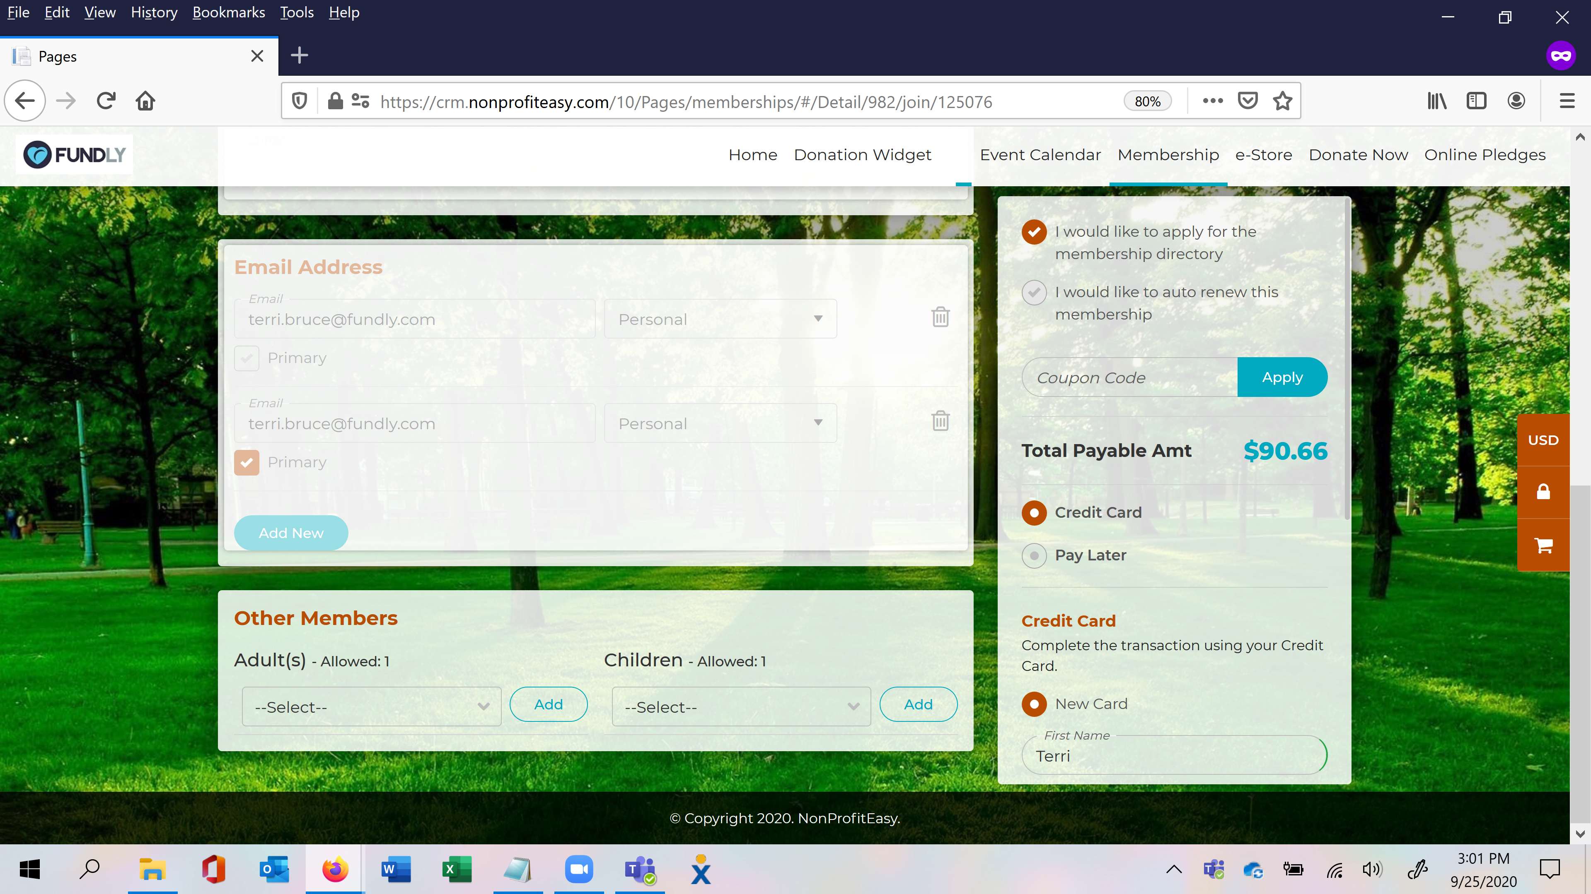This screenshot has width=1591, height=894.
Task: Toggle Primary checkbox for second email
Action: tap(247, 462)
